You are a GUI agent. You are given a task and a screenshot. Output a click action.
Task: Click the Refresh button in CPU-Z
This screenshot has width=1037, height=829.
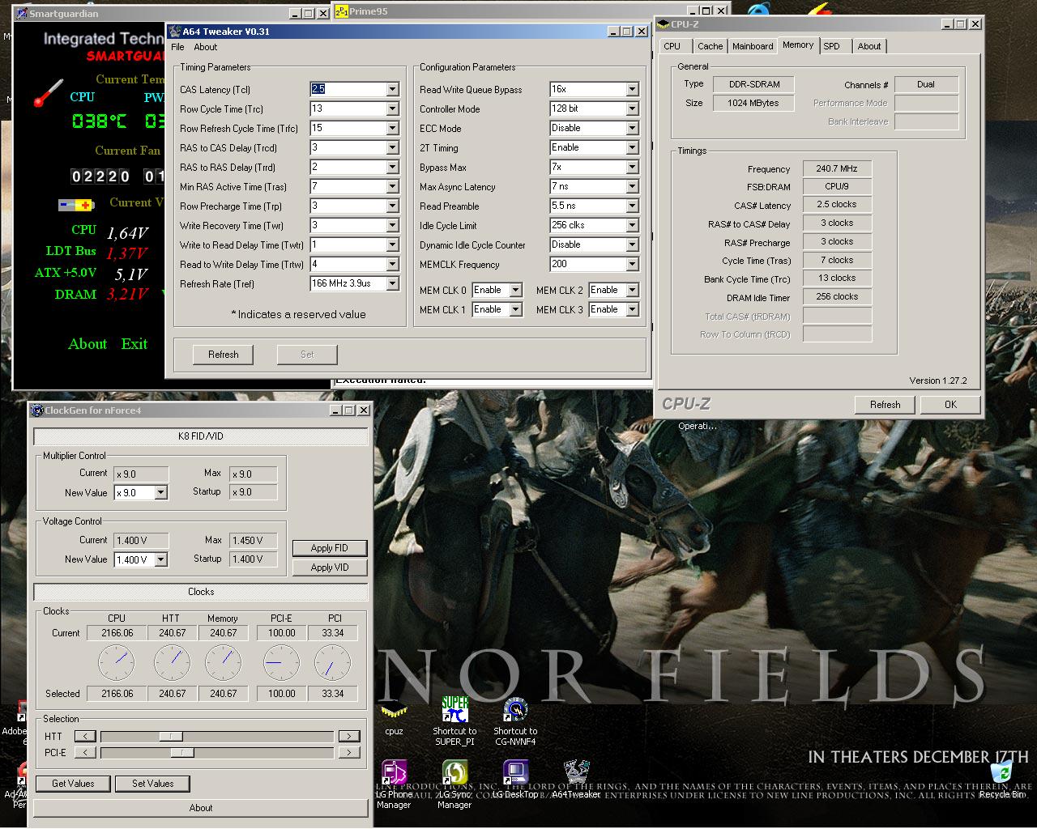[885, 404]
